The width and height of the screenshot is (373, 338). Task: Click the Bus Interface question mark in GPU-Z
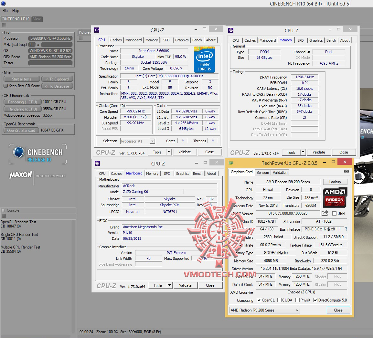click(346, 229)
